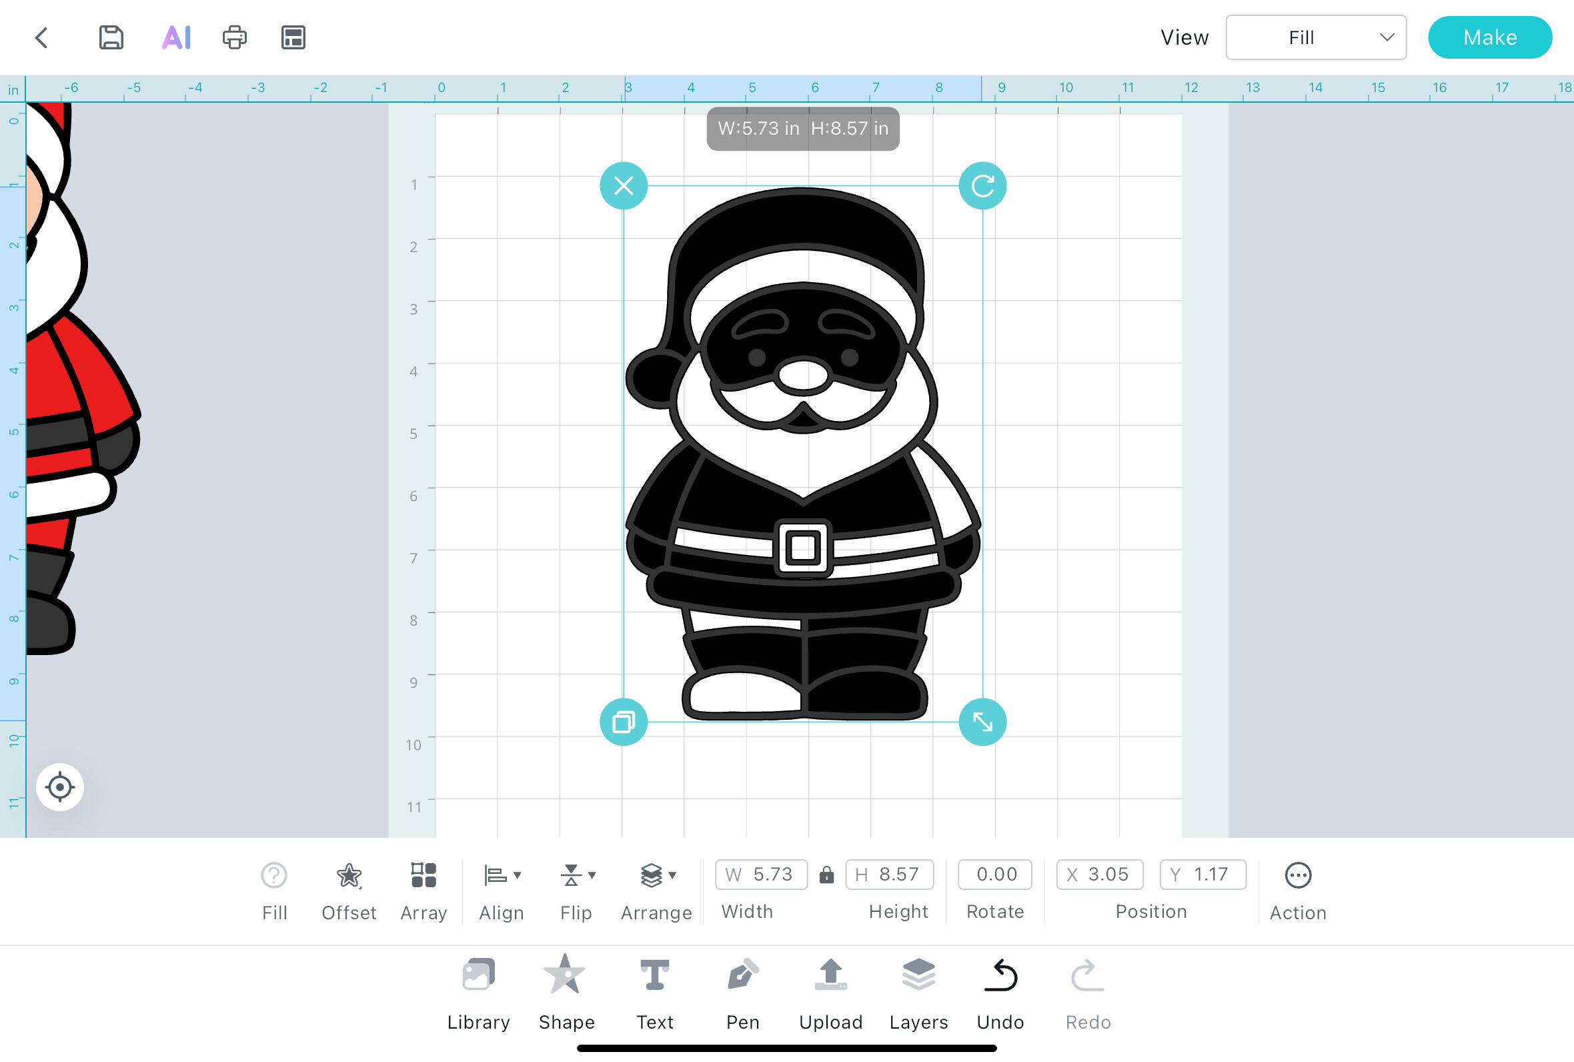The image size is (1574, 1062).
Task: Expand the View Fill dropdown
Action: point(1315,37)
